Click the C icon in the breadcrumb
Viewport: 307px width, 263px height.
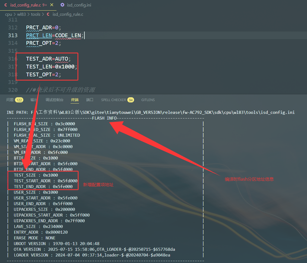tap(48, 14)
